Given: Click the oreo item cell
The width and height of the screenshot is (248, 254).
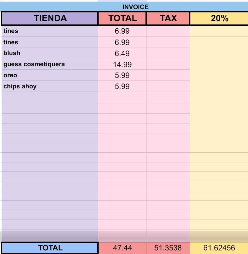Looking at the screenshot, I should point(50,75).
